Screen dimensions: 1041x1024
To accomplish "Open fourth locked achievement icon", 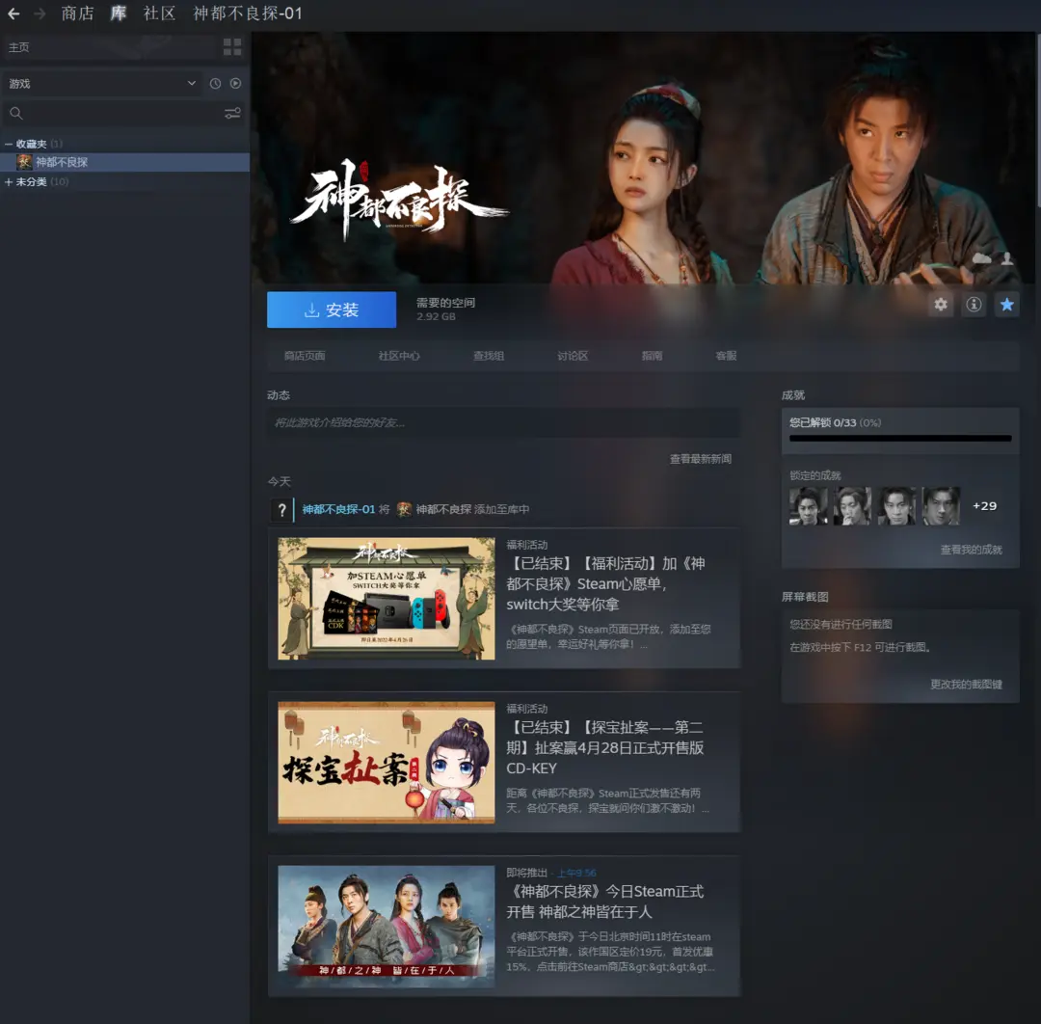I will [x=941, y=506].
